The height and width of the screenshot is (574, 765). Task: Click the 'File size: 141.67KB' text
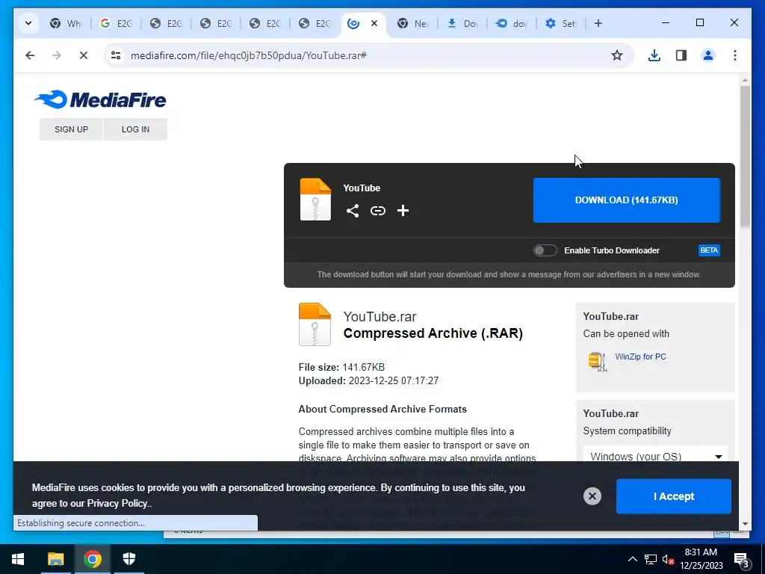[x=341, y=367]
